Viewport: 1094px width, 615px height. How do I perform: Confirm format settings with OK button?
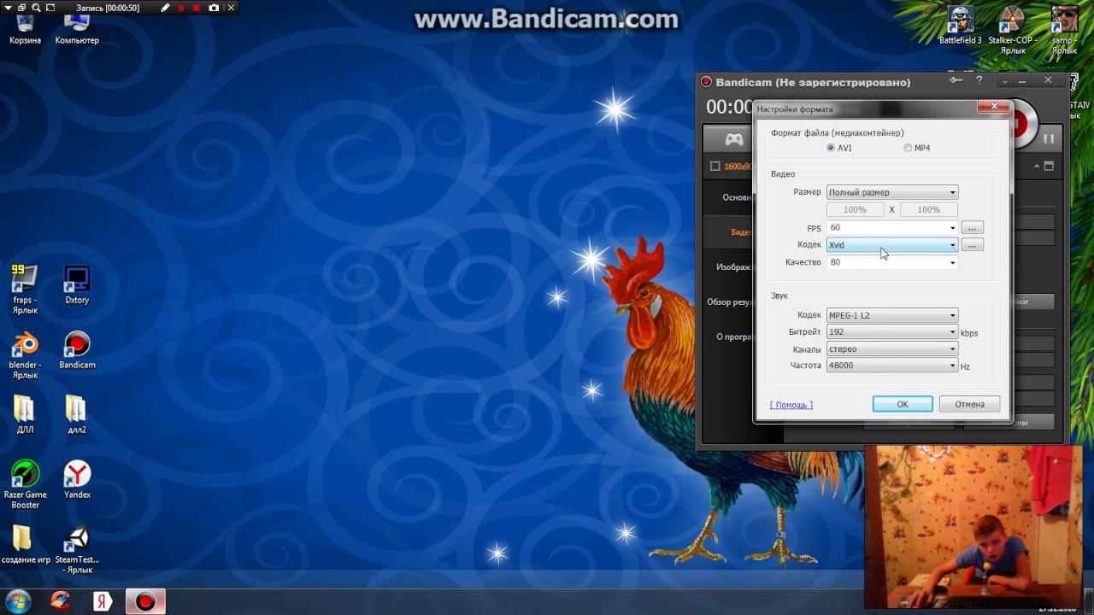click(x=903, y=404)
